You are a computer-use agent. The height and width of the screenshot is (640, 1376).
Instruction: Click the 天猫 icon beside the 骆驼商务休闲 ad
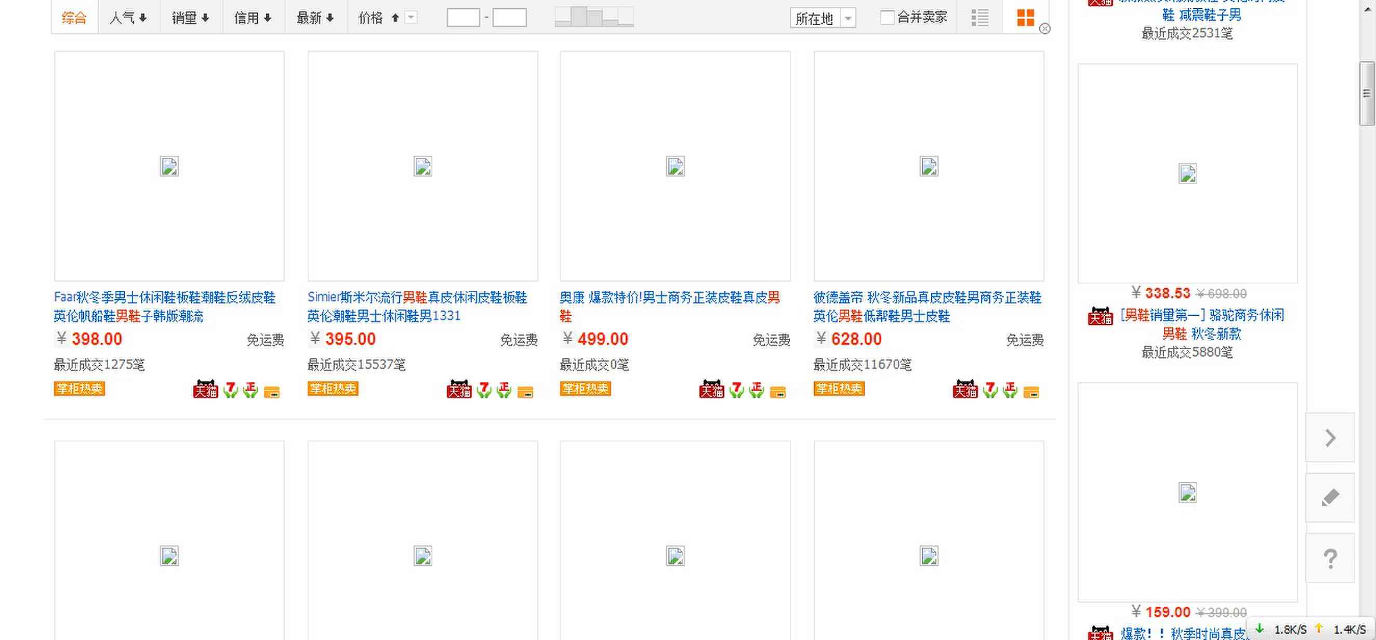click(x=1101, y=316)
